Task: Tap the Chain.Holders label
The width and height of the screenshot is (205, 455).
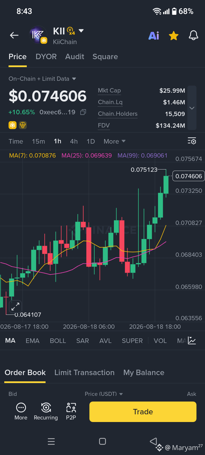Action: (x=118, y=114)
